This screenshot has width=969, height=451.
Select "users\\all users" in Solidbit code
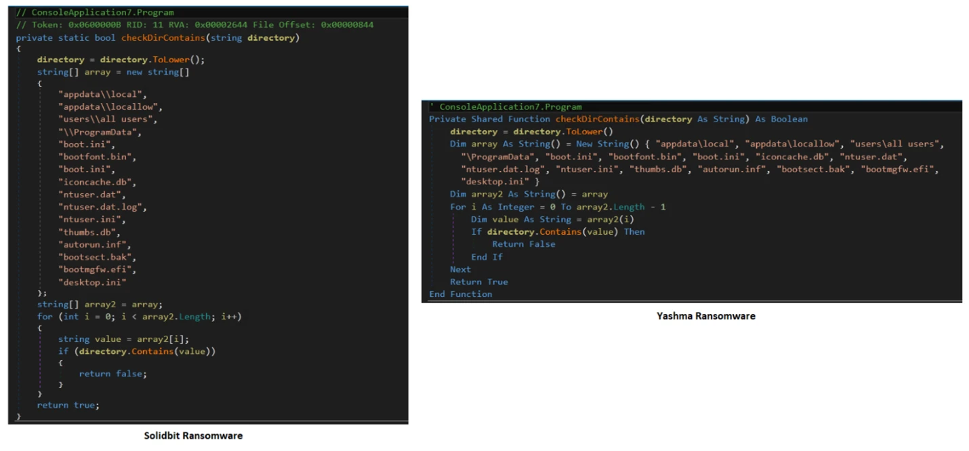pos(108,119)
